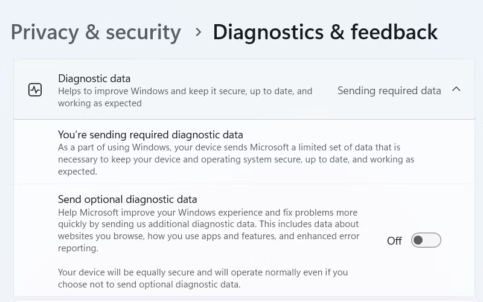The width and height of the screenshot is (483, 302).
Task: Click the Diagnostic data description subtitle text
Action: click(x=185, y=91)
